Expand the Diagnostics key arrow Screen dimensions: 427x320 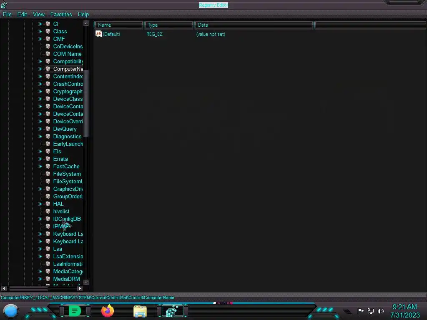(40, 137)
